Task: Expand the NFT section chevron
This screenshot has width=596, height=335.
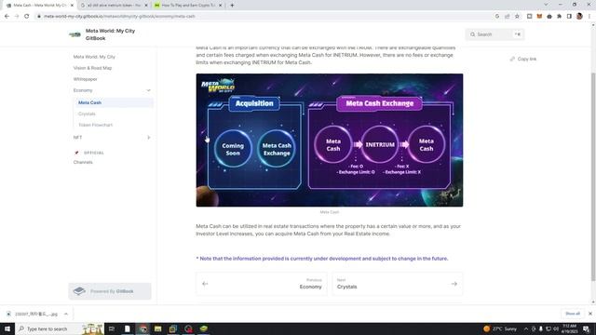Action: click(149, 138)
